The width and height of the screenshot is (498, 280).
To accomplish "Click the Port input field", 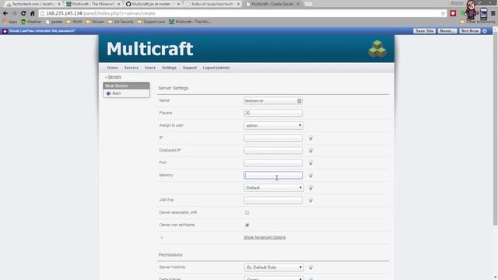I will [273, 163].
